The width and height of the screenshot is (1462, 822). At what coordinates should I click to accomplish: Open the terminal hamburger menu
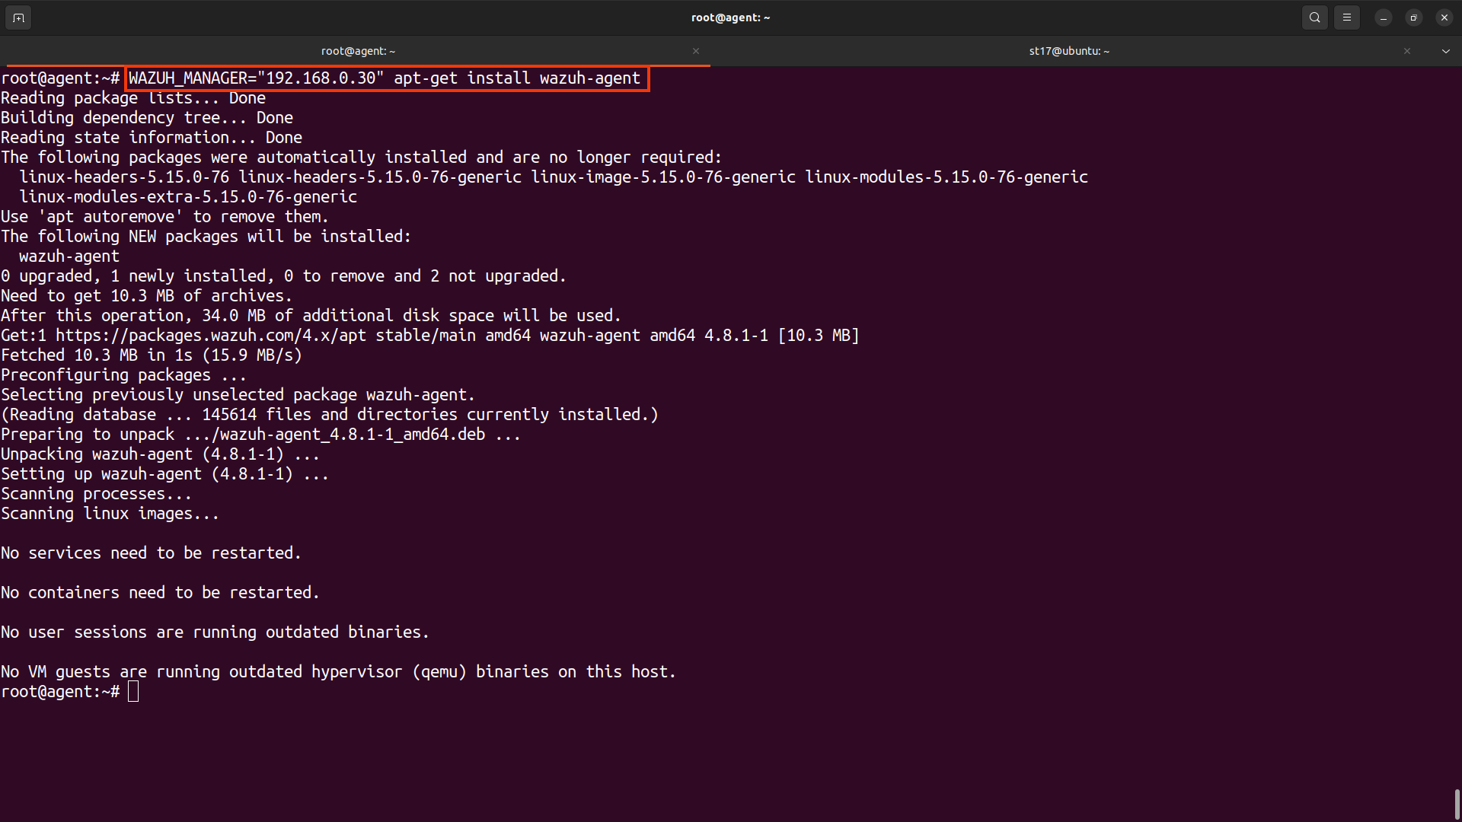click(x=1347, y=18)
